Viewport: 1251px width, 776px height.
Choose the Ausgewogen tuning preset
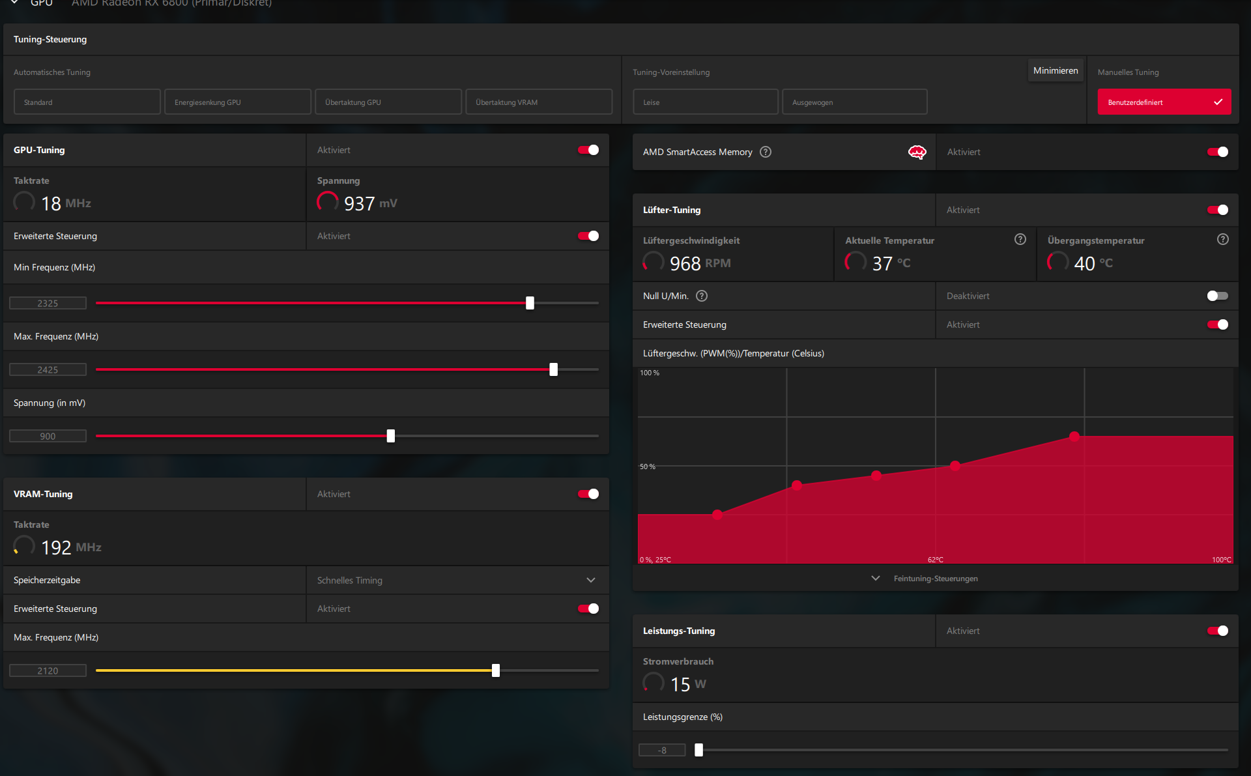(854, 102)
